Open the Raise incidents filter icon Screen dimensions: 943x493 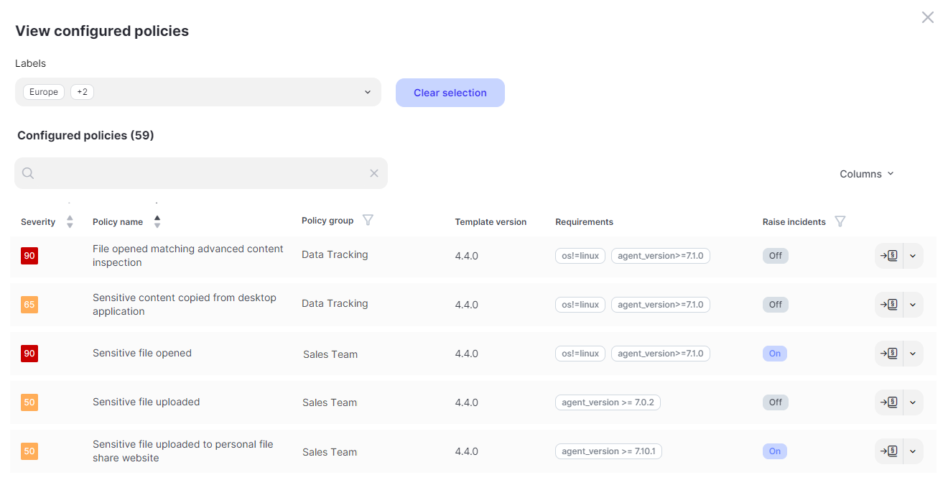[x=840, y=221]
